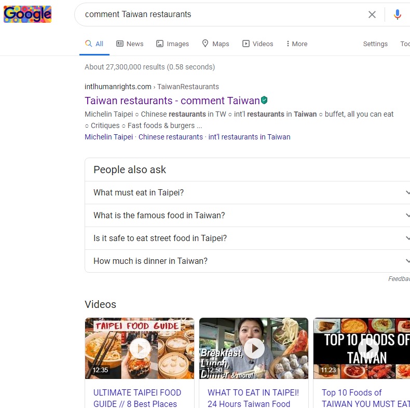Play the Taipei Food Guide video
Screen dimensions: 410x408
click(140, 348)
